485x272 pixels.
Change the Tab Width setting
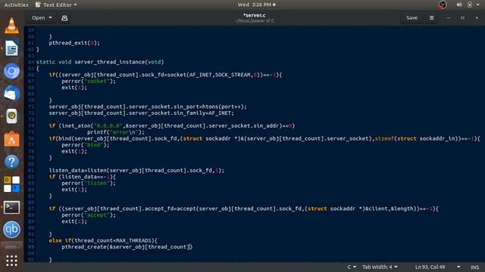pos(380,267)
